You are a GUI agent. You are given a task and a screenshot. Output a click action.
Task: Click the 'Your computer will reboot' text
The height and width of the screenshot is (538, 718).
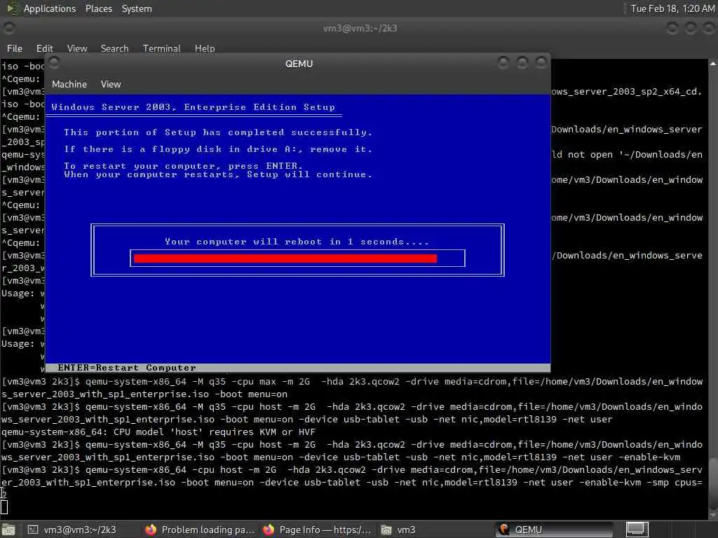click(x=297, y=242)
